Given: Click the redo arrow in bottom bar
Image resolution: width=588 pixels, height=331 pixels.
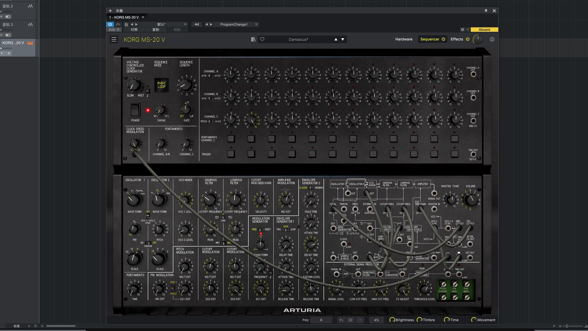Looking at the screenshot, I should [360, 320].
